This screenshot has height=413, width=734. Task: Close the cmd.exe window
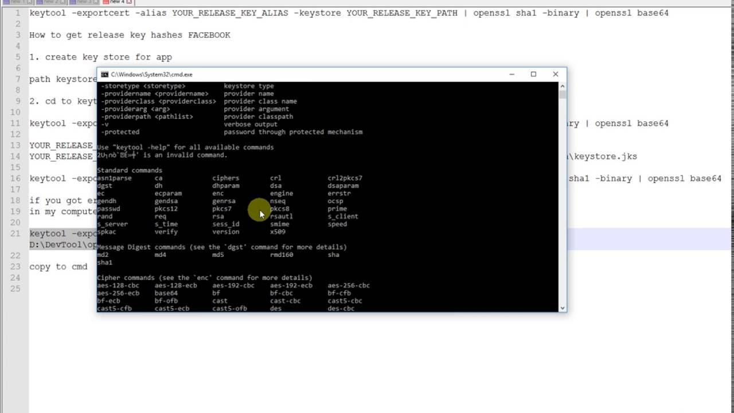point(555,74)
